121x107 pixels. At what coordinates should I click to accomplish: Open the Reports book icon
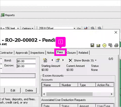pos(2,15)
